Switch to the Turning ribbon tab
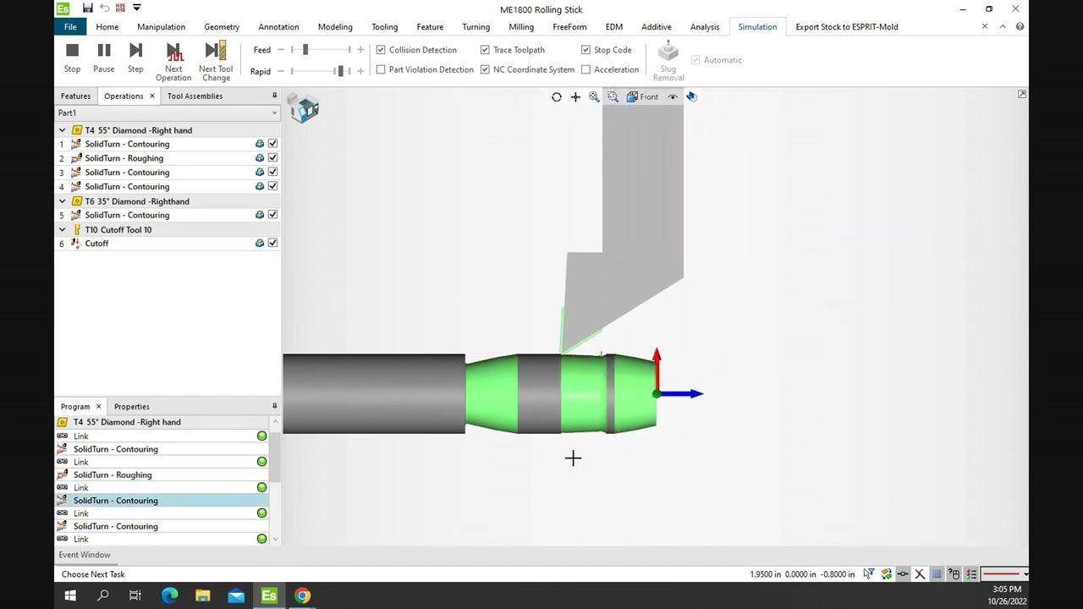Image resolution: width=1083 pixels, height=609 pixels. [476, 27]
